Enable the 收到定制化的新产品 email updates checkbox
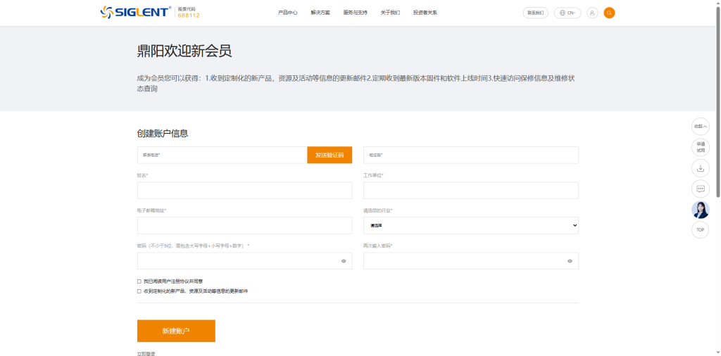 tap(139, 291)
